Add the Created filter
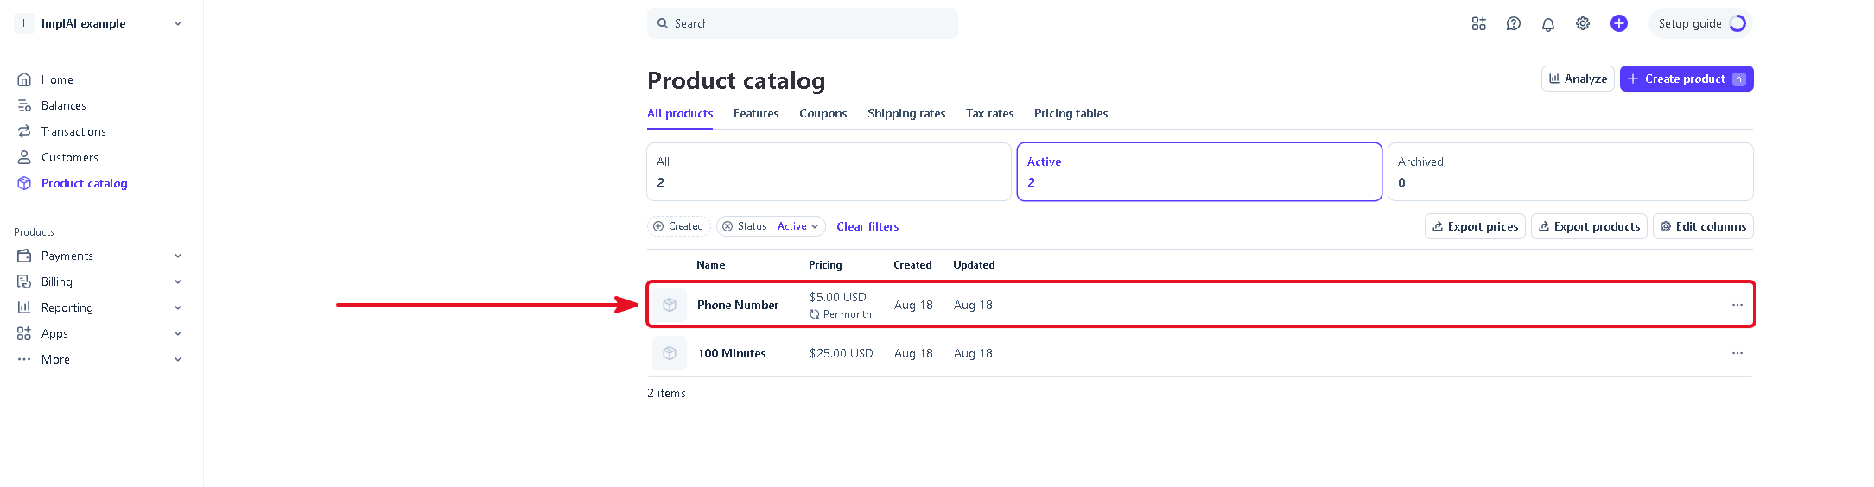 point(678,226)
